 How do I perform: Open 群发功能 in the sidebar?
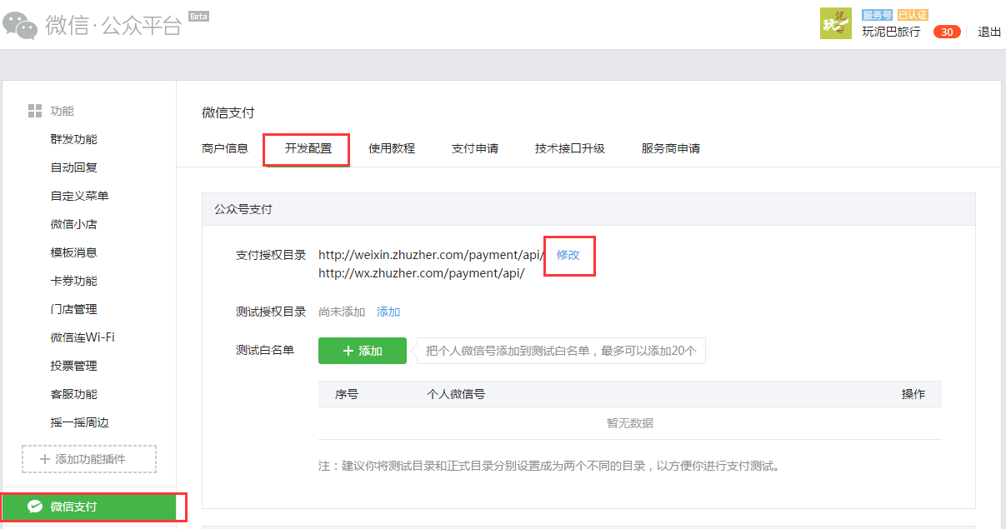coord(74,139)
